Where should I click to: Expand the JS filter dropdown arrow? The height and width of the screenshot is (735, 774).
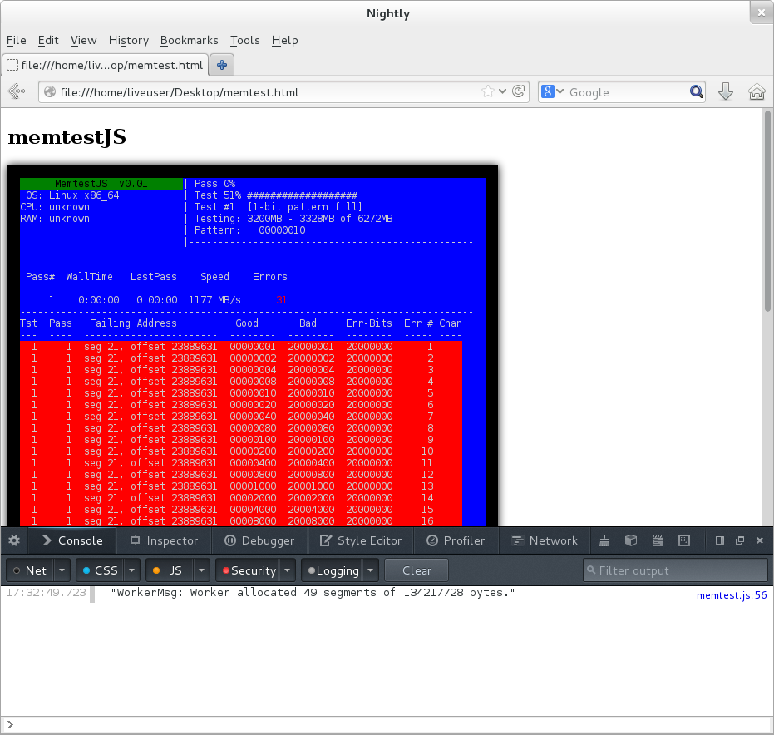tap(201, 570)
